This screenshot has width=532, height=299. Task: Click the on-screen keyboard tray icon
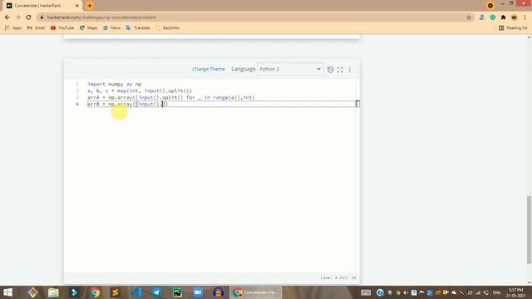pyautogui.click(x=366, y=292)
